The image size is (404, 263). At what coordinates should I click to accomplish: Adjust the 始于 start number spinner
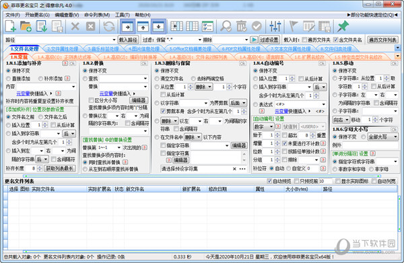(277, 135)
